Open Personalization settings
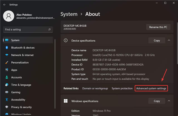The height and width of the screenshot is (116, 178). [20, 62]
